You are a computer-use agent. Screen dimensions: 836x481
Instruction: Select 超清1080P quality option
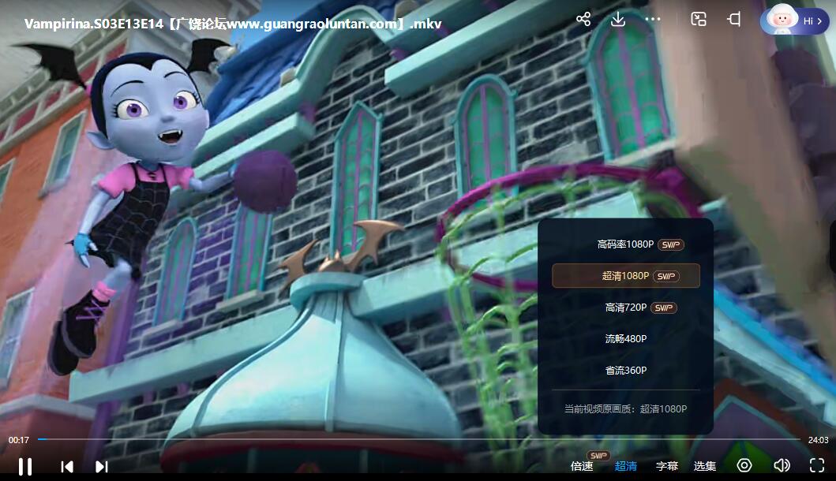point(626,276)
